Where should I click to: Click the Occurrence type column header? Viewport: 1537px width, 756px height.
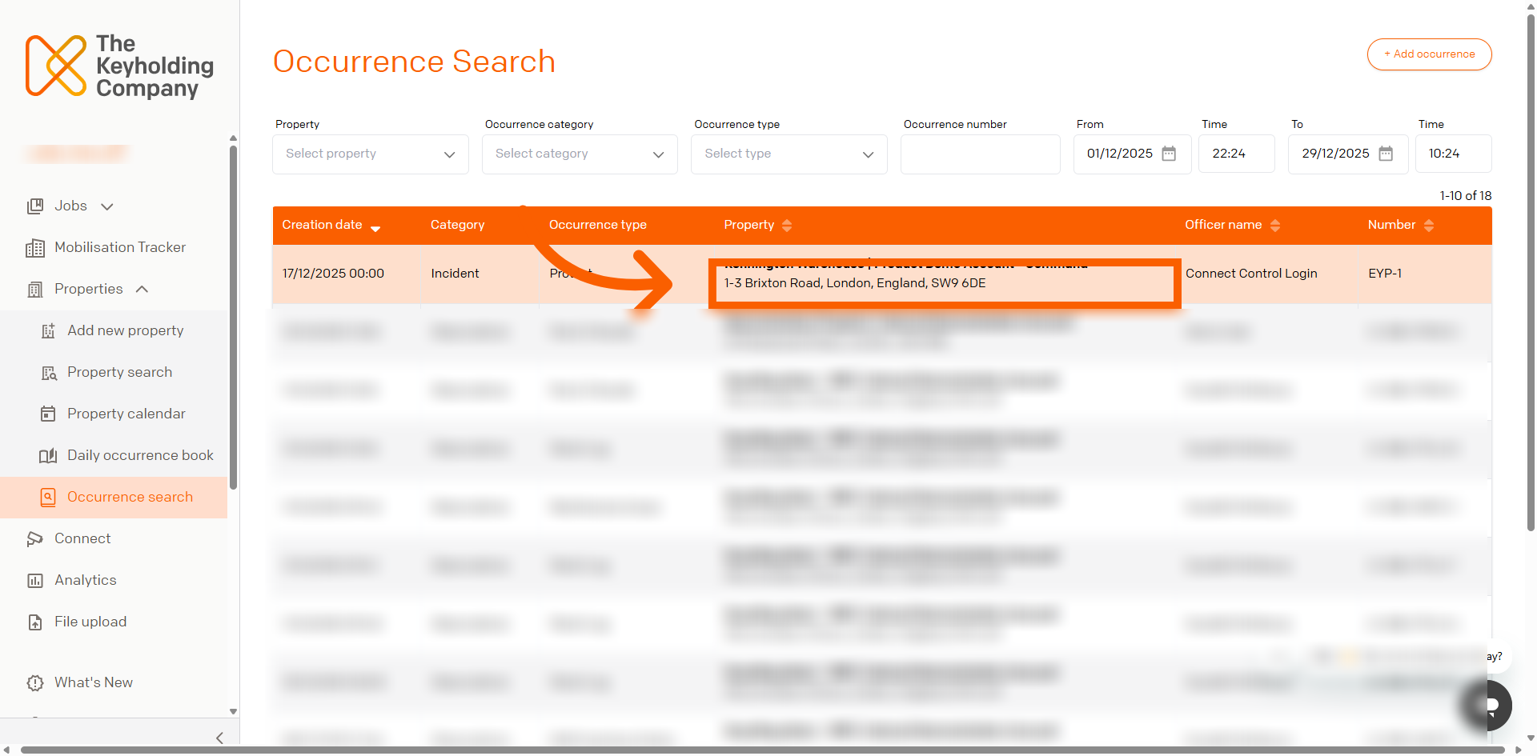[598, 225]
